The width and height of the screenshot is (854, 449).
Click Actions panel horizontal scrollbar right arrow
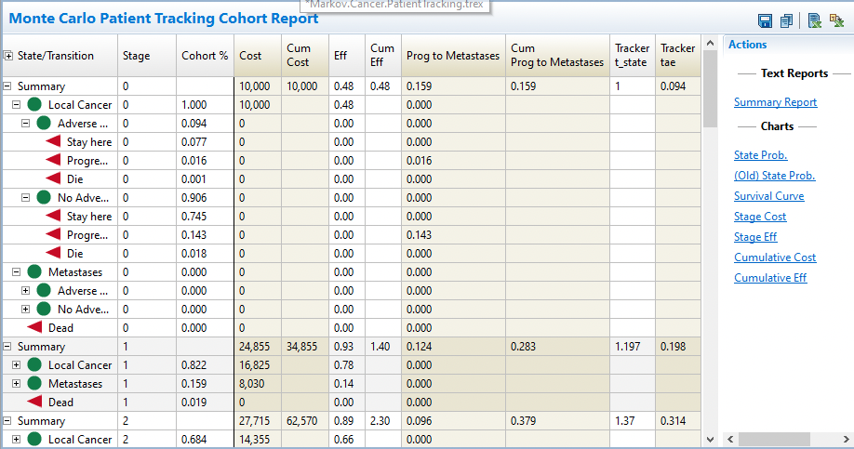(847, 439)
